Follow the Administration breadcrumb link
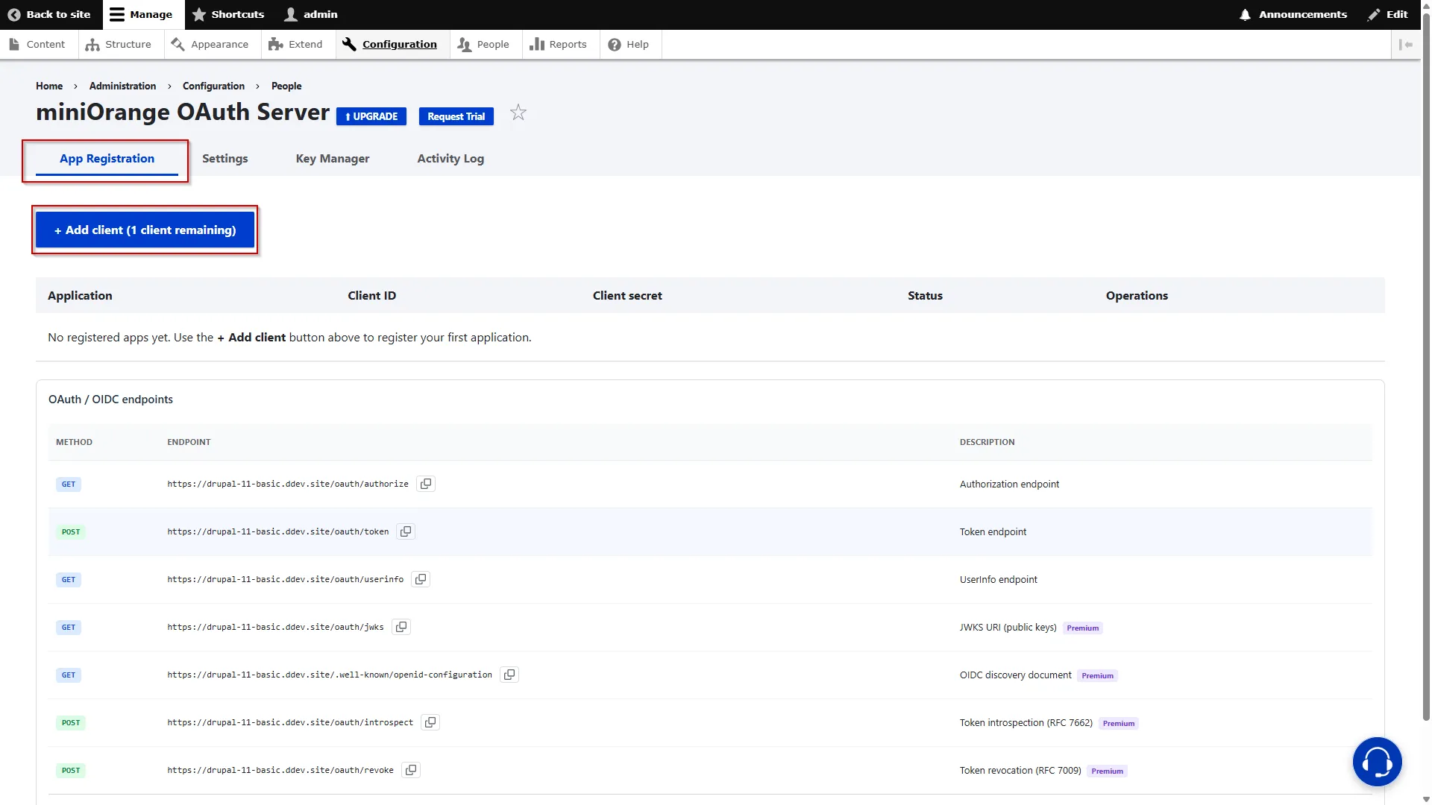This screenshot has width=1432, height=805. click(122, 86)
